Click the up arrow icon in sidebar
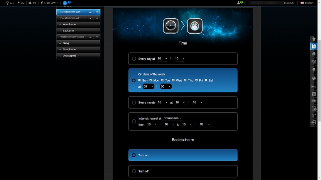 pos(313,39)
